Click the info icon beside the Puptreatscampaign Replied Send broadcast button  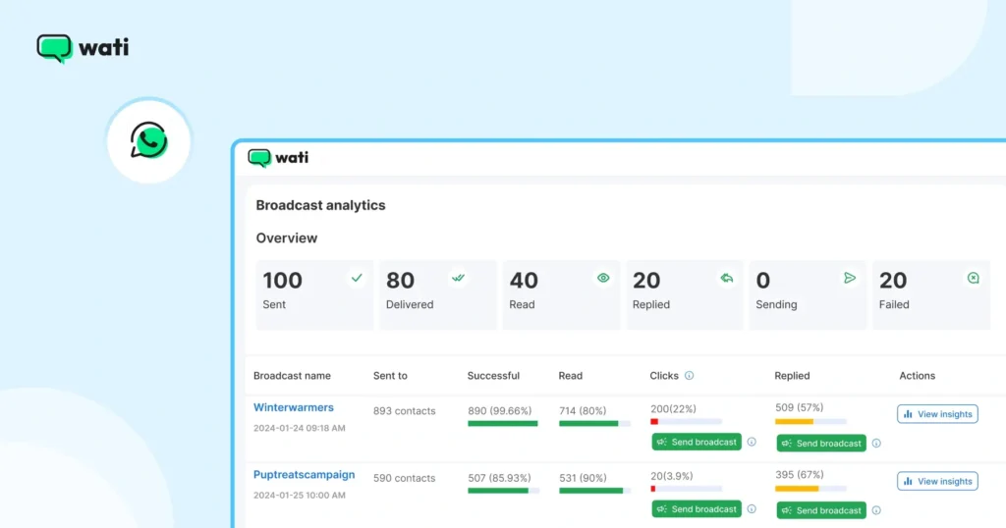(876, 510)
